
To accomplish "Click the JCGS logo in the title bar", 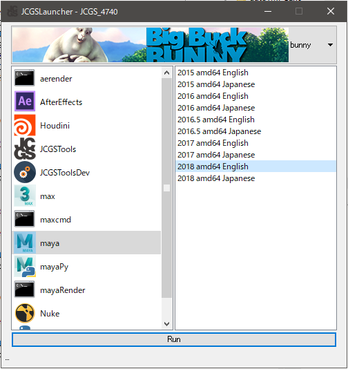I will tap(12, 11).
